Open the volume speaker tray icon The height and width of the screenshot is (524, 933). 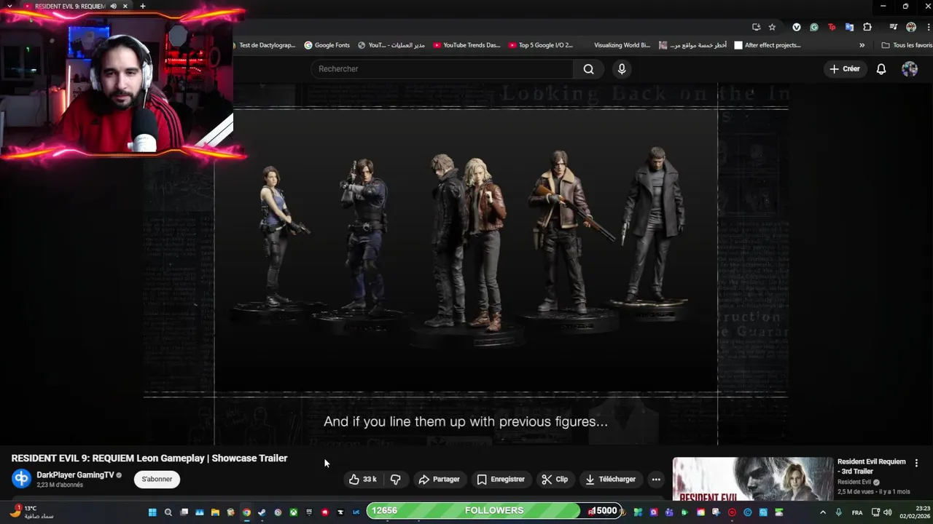[887, 512]
